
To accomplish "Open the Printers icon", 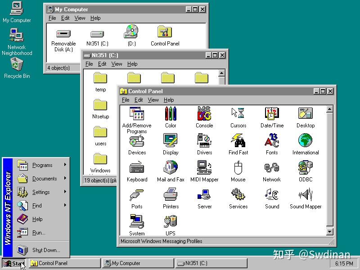I will (x=171, y=195).
